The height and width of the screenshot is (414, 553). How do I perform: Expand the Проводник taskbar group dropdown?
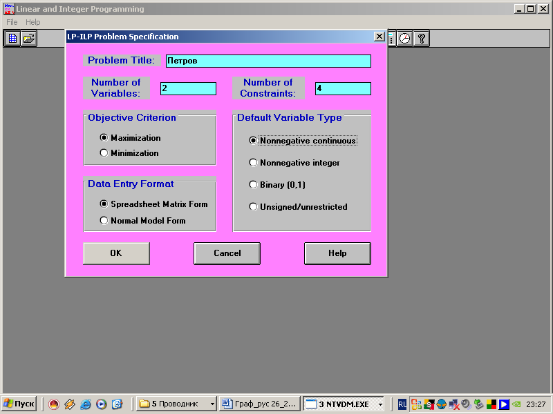point(212,404)
